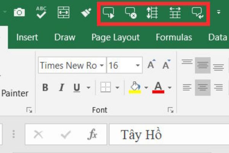Image resolution: width=229 pixels, height=153 pixels.
Task: Toggle Italic formatting
Action: [x=61, y=88]
